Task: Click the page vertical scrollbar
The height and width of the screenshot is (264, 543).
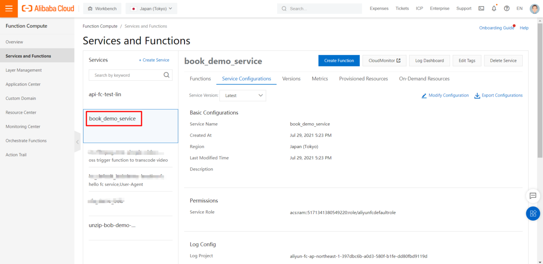Action: click(x=540, y=90)
